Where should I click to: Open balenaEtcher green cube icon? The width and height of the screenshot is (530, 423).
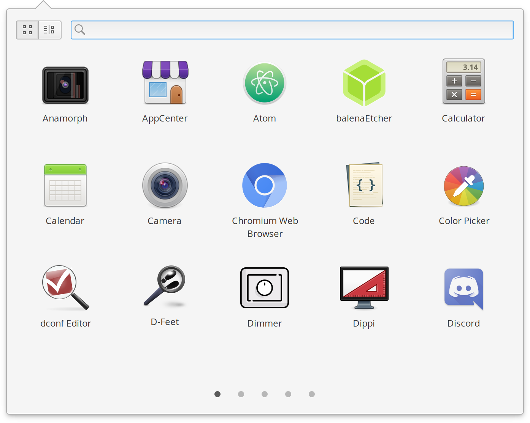[364, 83]
